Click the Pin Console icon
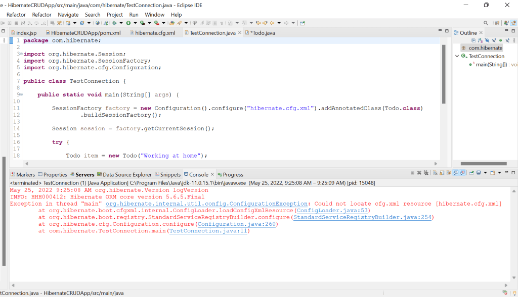Image resolution: width=518 pixels, height=297 pixels. point(471,173)
